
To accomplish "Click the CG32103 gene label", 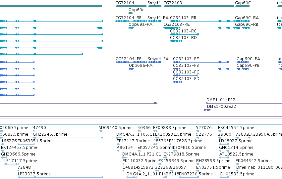I will (x=173, y=3).
